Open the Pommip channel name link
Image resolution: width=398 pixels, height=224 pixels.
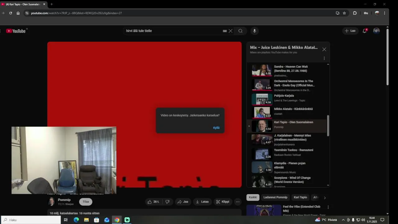[64, 200]
